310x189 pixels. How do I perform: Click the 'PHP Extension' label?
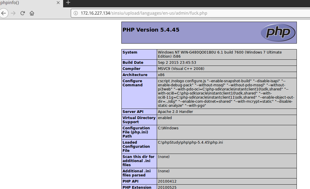[137, 187]
